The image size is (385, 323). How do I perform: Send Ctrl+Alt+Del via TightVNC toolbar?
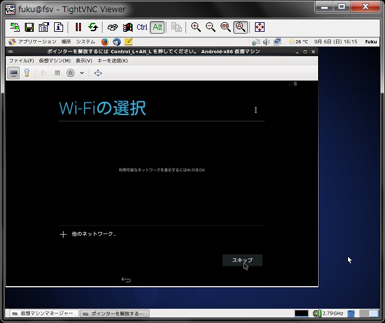127,27
